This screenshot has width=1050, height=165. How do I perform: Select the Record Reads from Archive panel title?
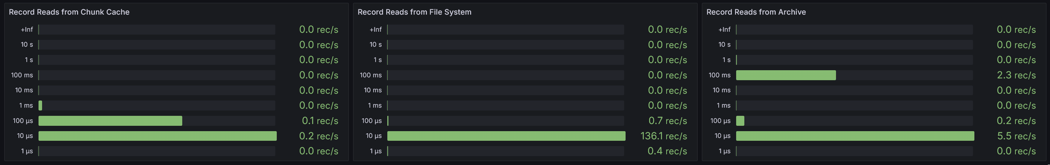point(756,12)
